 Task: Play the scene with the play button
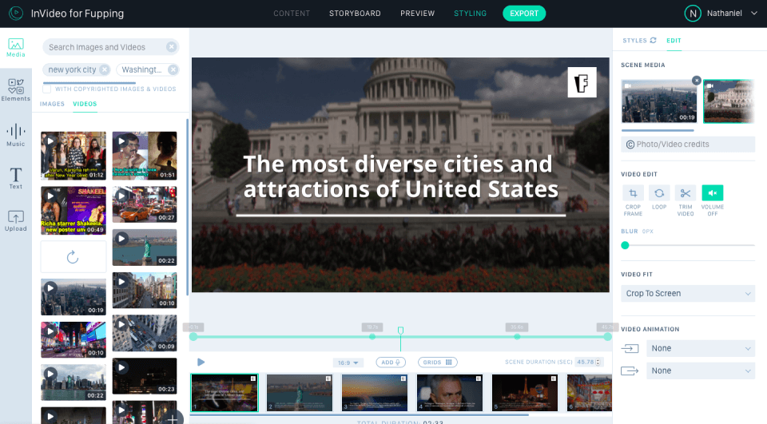point(201,362)
